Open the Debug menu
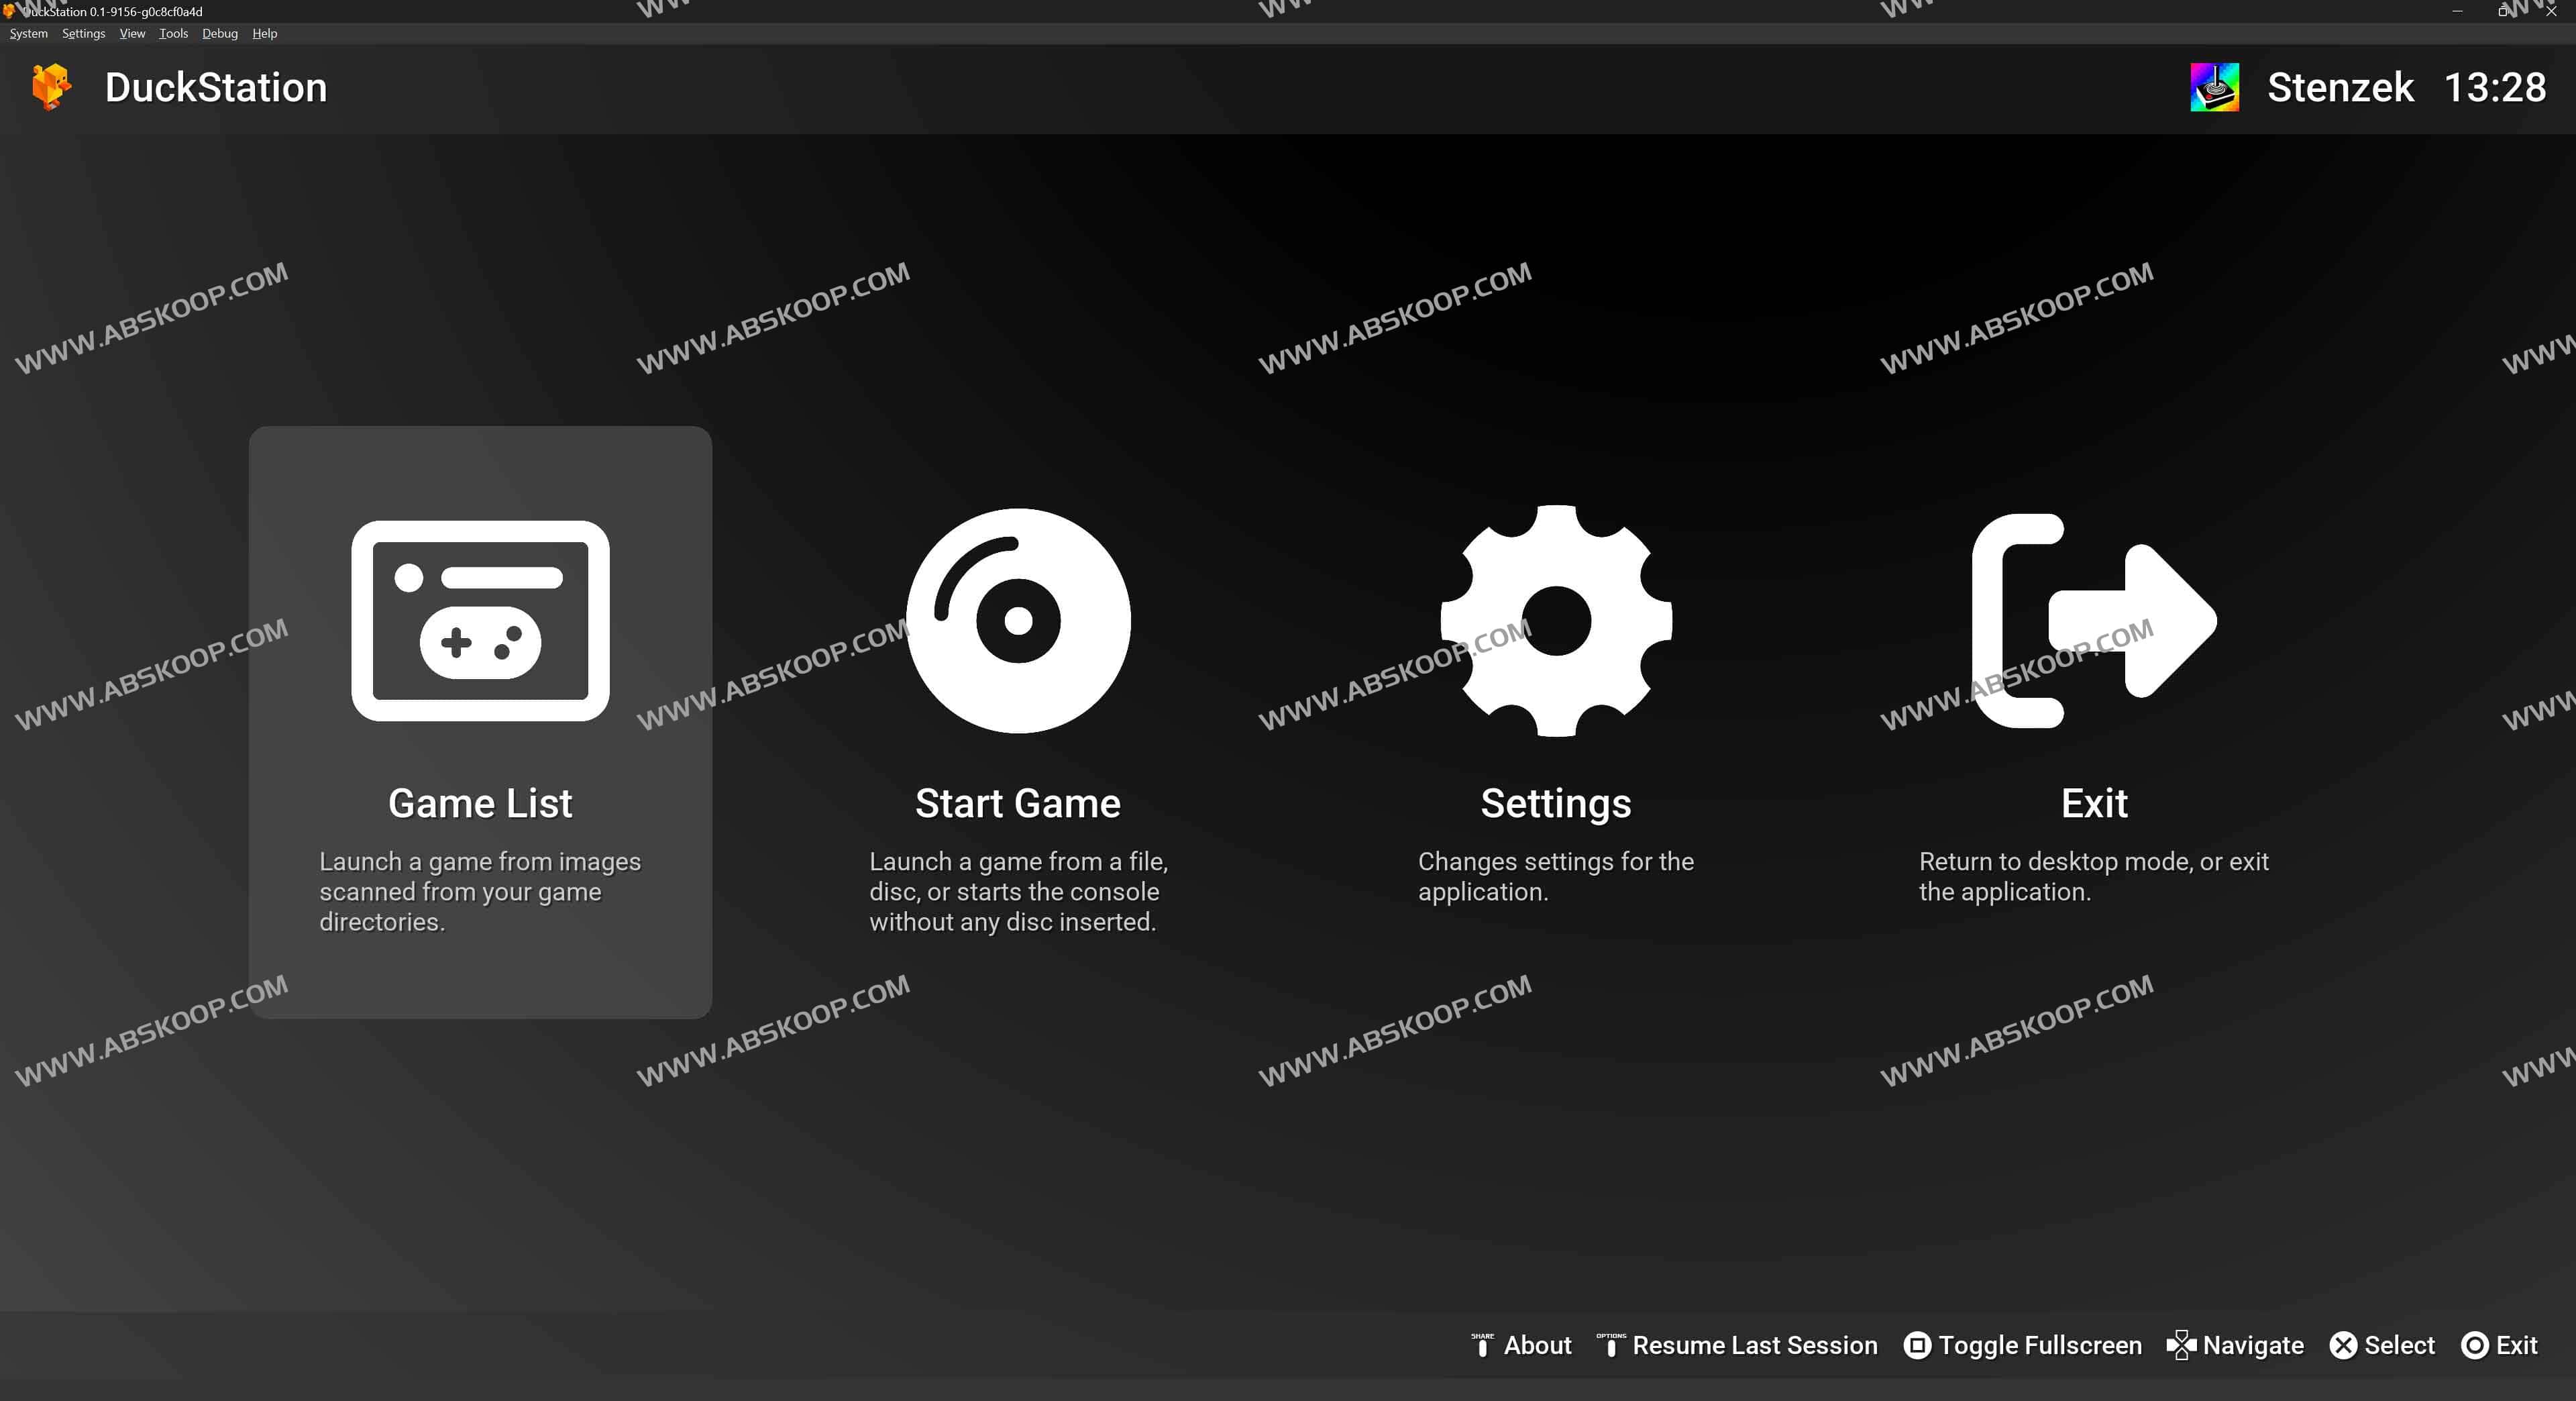The image size is (2576, 1401). (220, 33)
